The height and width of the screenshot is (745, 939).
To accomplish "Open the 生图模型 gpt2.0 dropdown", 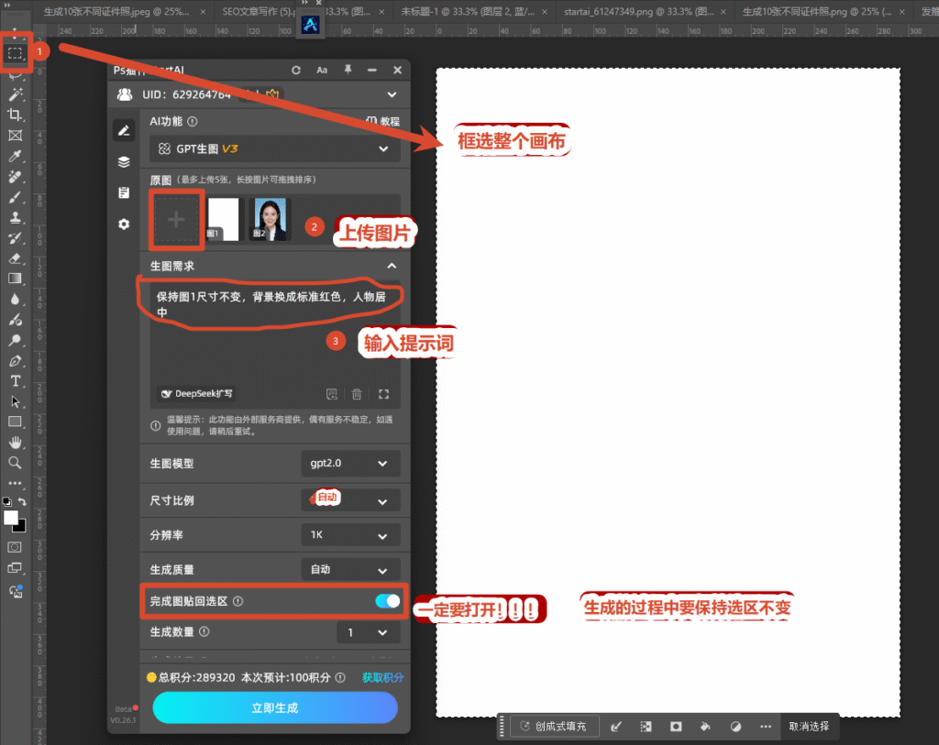I will click(350, 463).
